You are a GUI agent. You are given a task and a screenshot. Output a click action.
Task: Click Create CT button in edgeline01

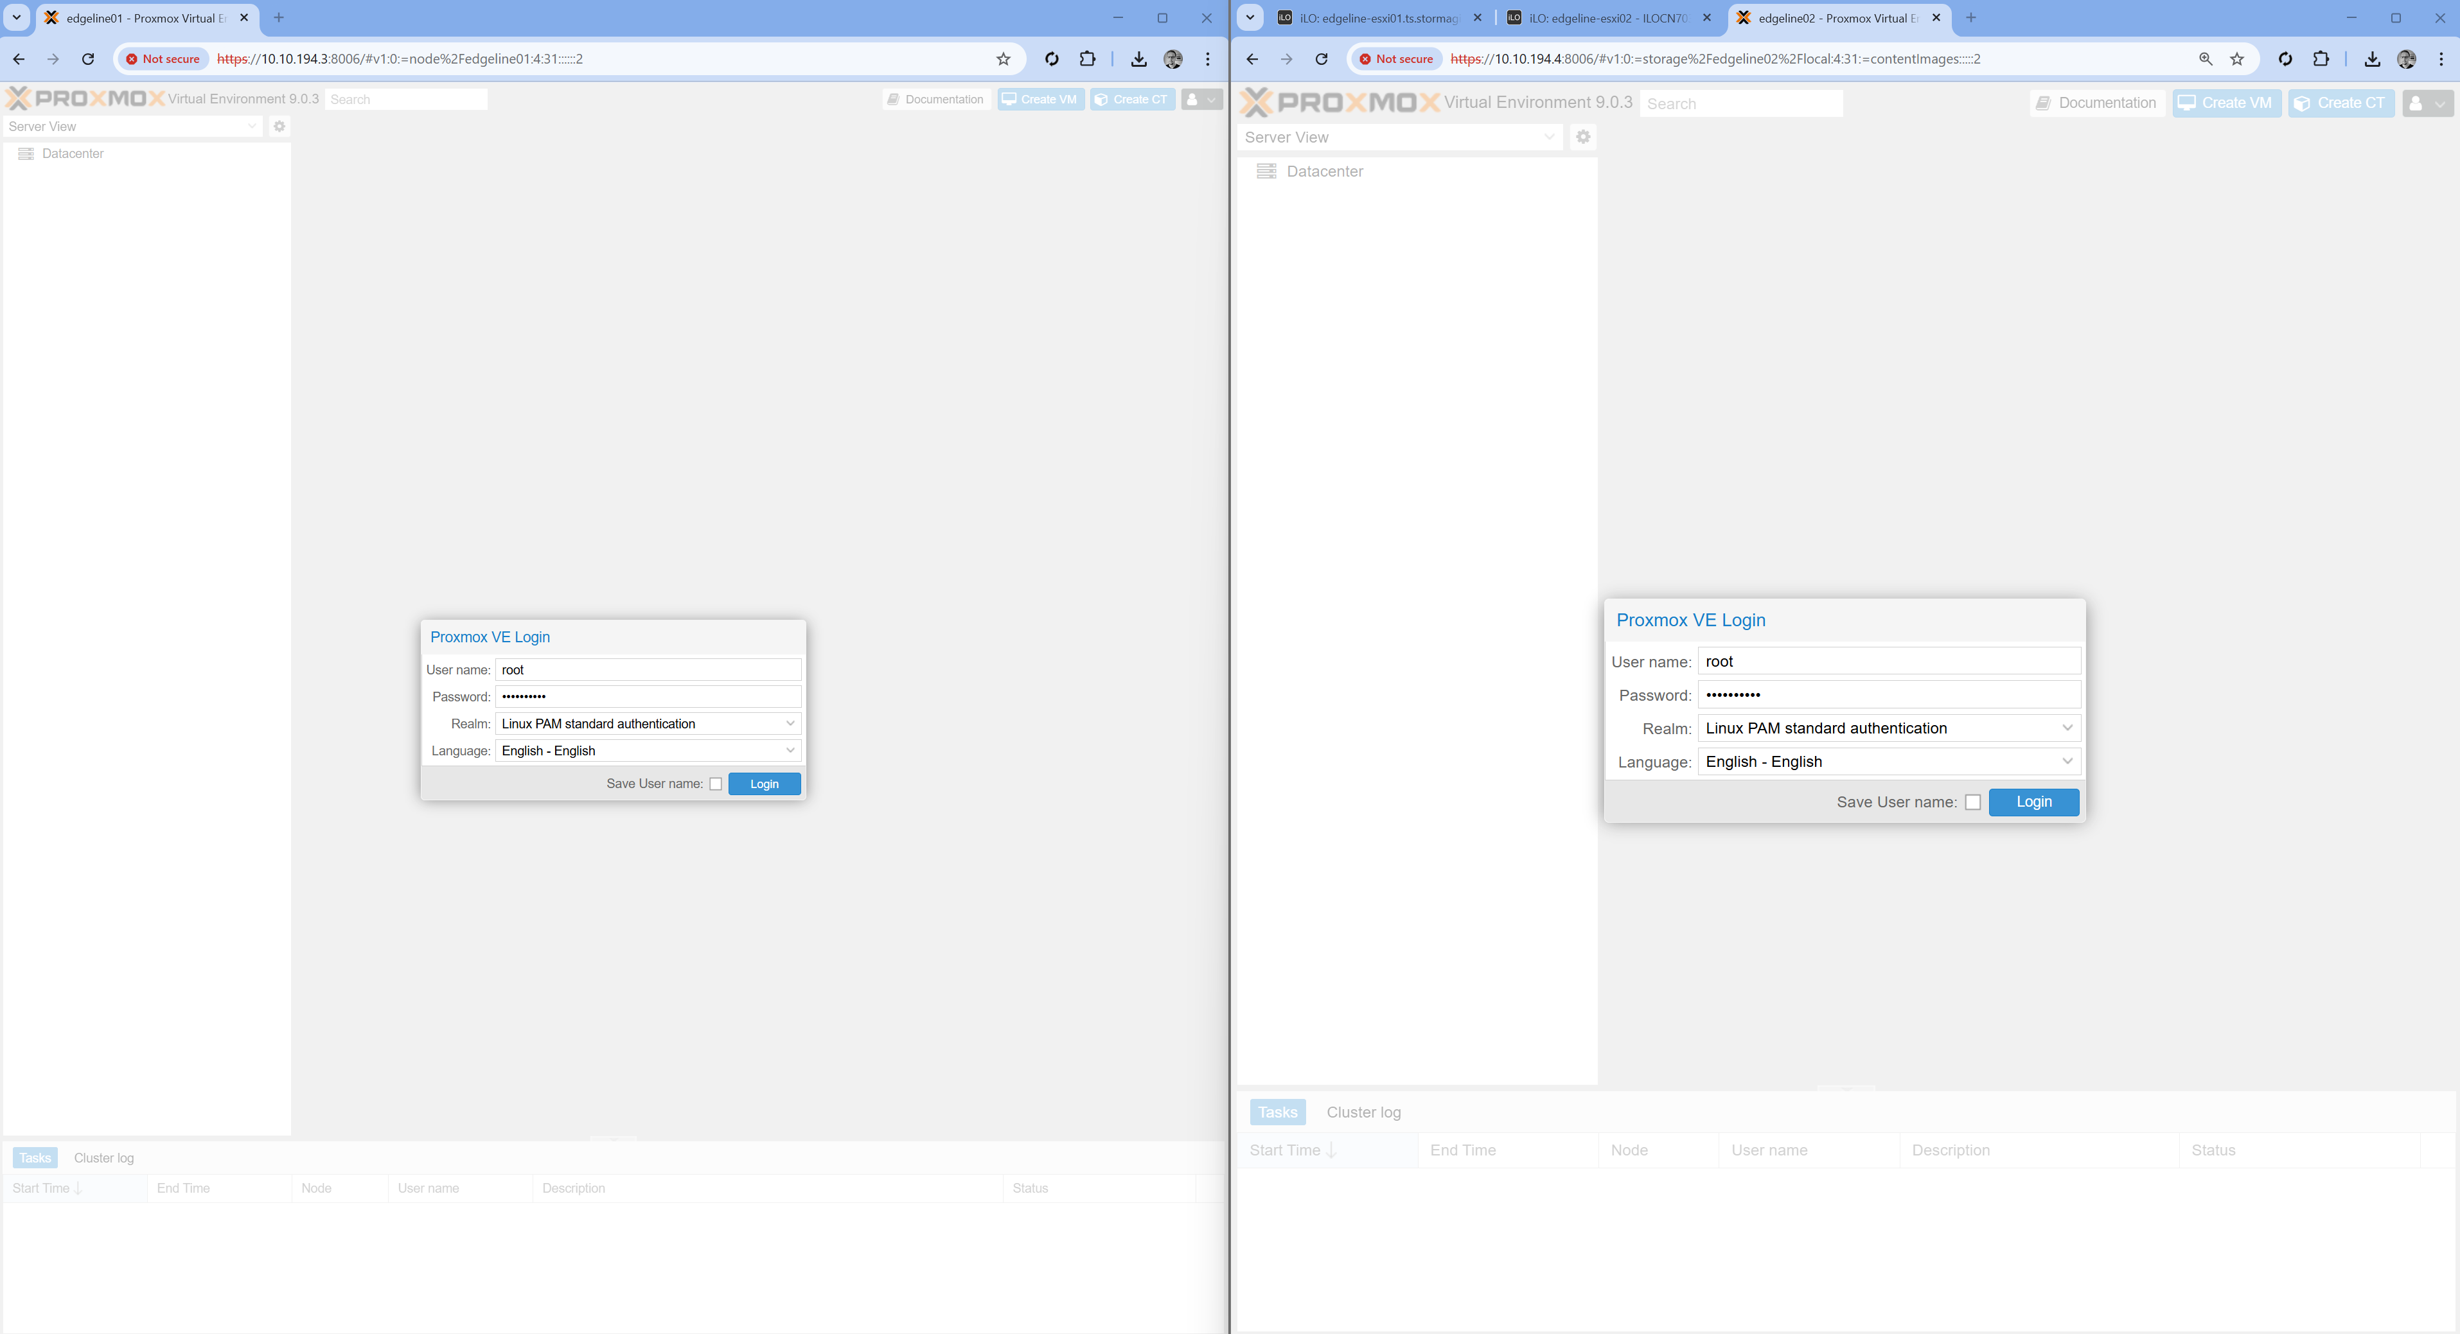[x=1131, y=100]
